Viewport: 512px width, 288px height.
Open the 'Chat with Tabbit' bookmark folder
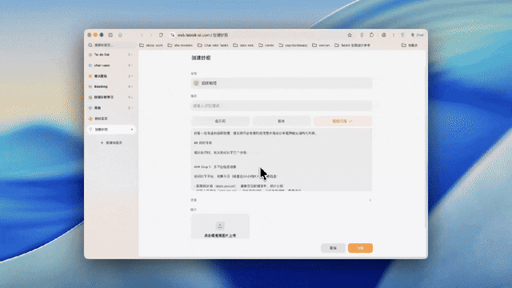tap(213, 46)
